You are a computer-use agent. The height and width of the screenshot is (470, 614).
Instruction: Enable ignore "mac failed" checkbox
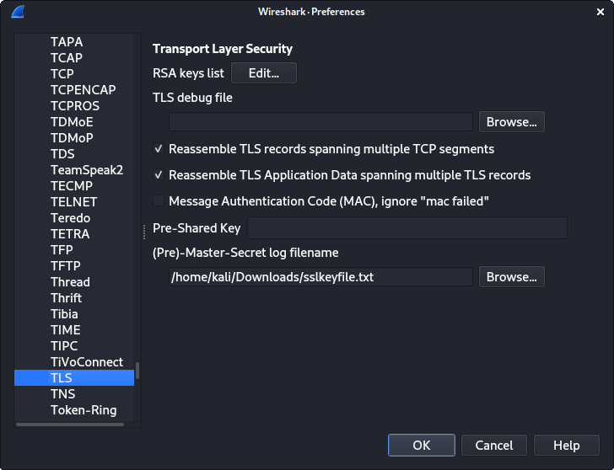[x=159, y=201]
